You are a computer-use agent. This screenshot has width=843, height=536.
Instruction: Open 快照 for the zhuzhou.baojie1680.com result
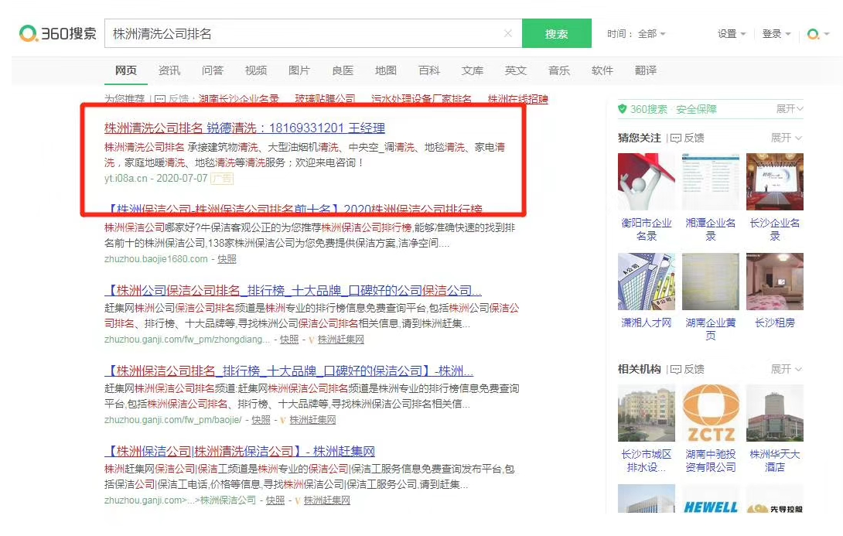click(x=227, y=259)
